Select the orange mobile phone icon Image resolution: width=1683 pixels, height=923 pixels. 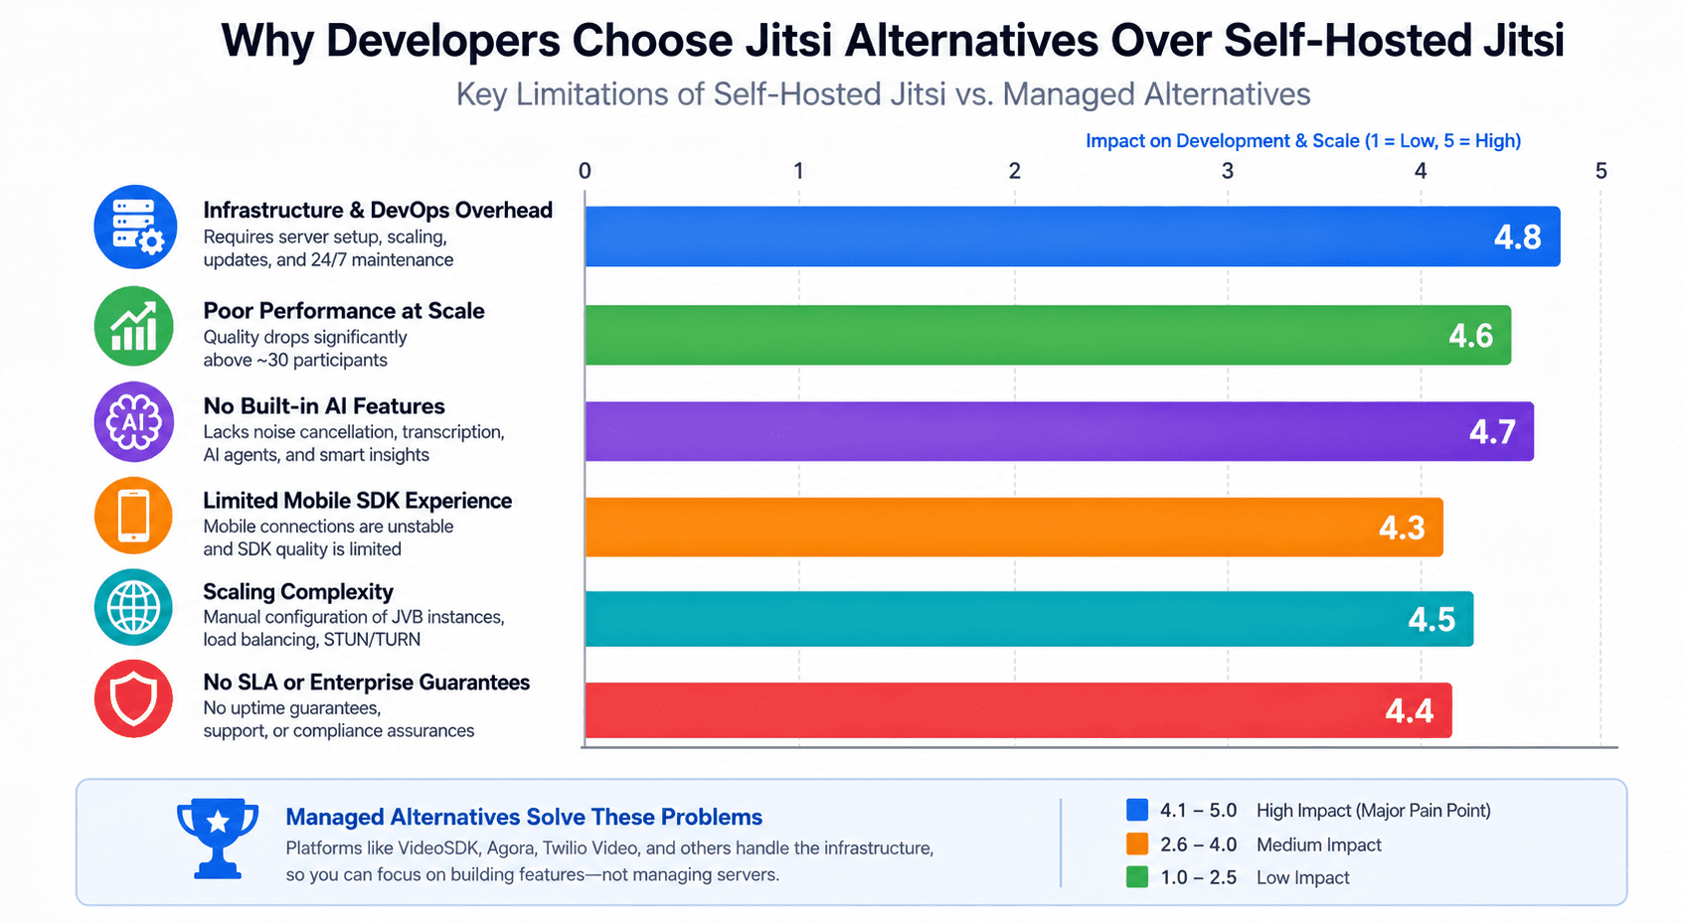[x=134, y=516]
